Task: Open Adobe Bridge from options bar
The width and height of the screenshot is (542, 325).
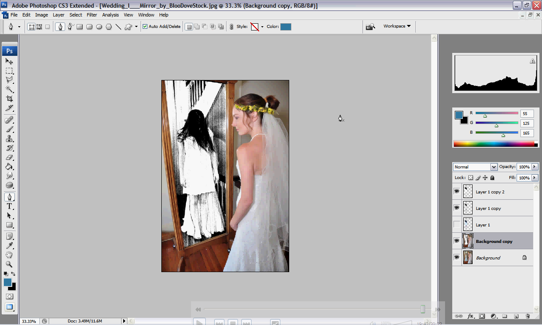Action: point(371,27)
